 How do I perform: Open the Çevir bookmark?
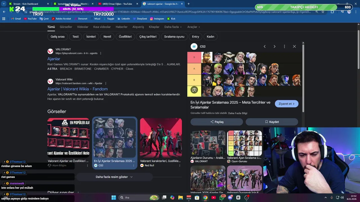coord(44,19)
